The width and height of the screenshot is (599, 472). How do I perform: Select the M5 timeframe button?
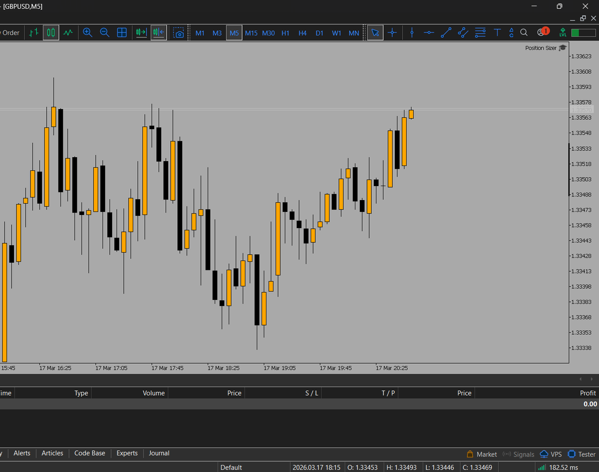coord(234,33)
